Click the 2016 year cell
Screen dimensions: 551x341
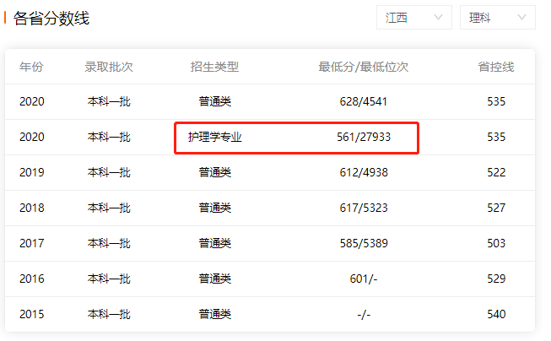click(x=31, y=279)
